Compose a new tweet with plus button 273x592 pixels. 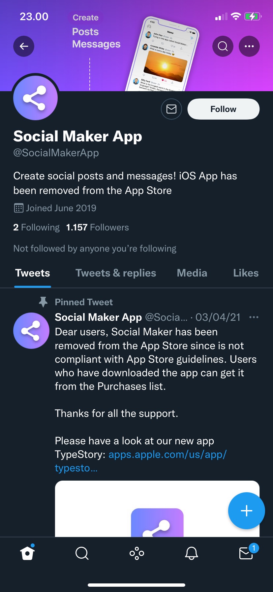246,511
